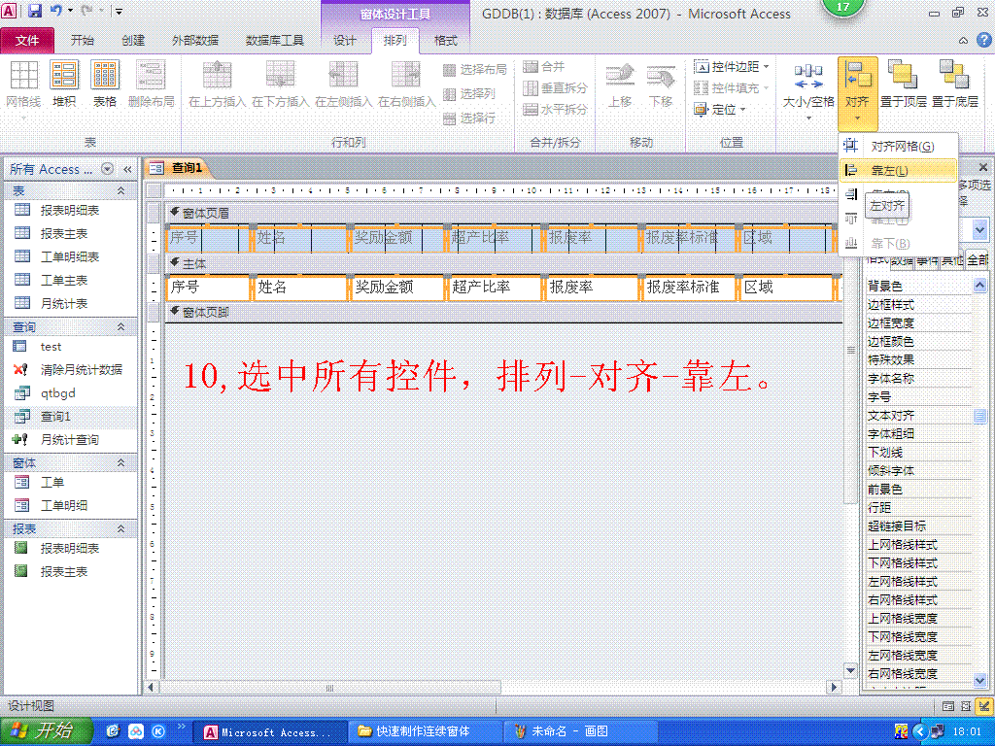Click 选择行 in the ribbon
The height and width of the screenshot is (746, 995).
(x=469, y=118)
